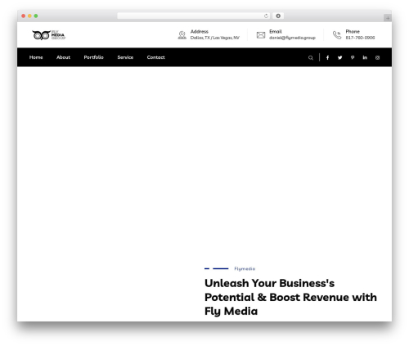Screen dimensions: 409x346
Task: Open the search magnifier in navigation bar
Action: (311, 57)
